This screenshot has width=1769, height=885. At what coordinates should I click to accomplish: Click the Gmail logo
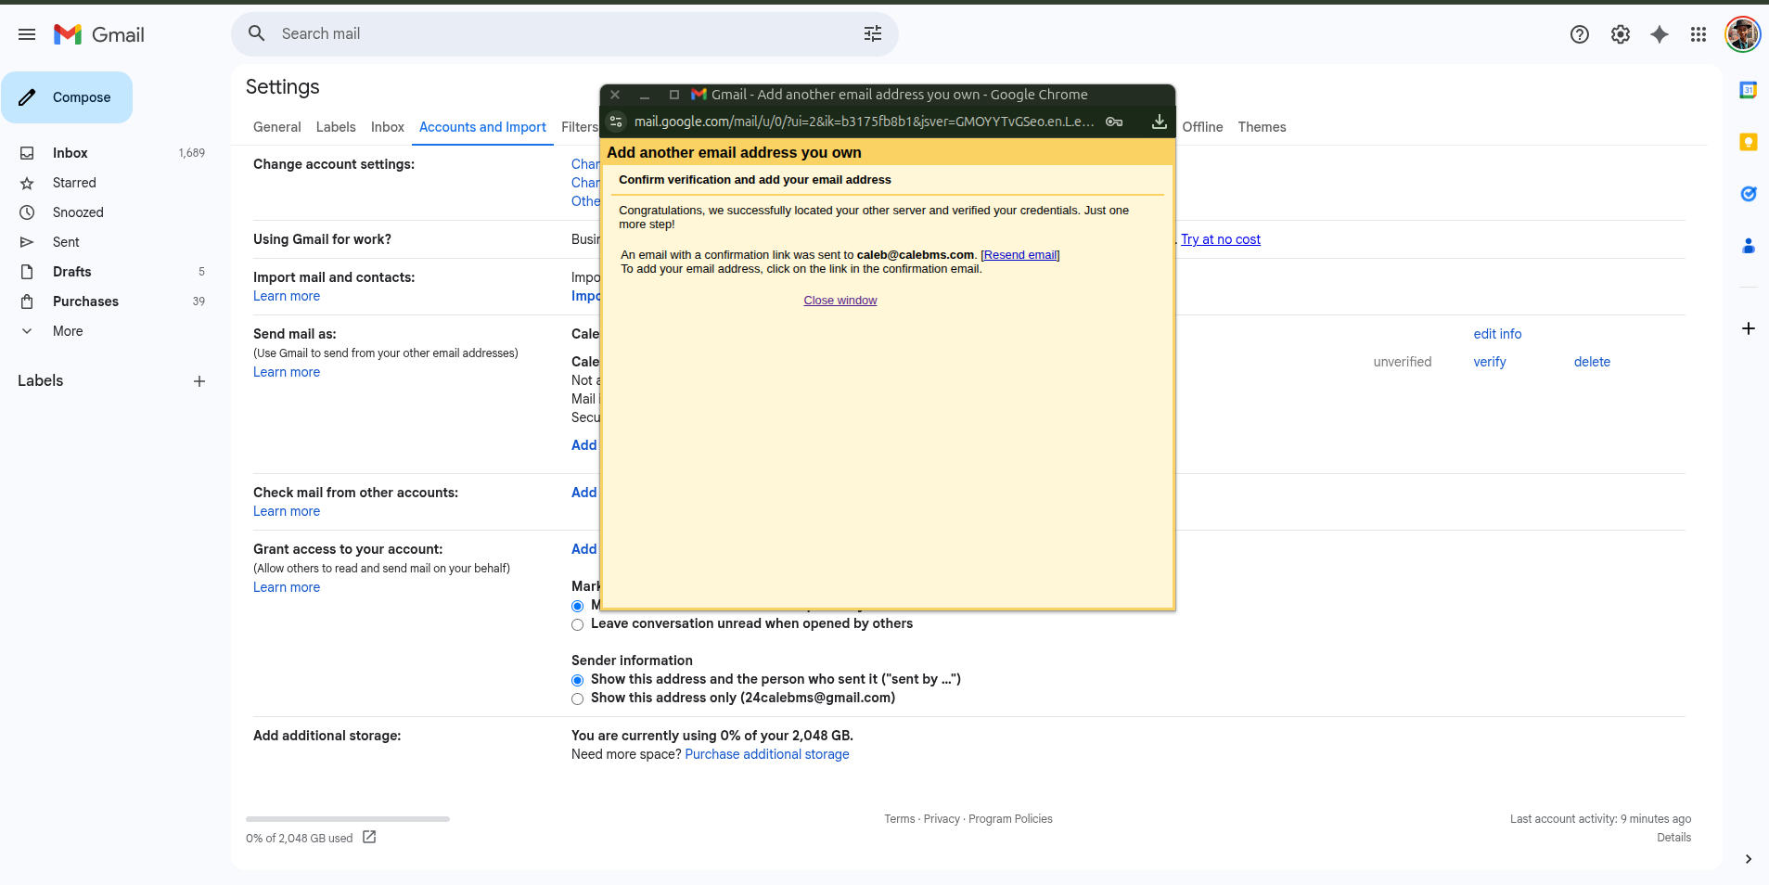[99, 34]
